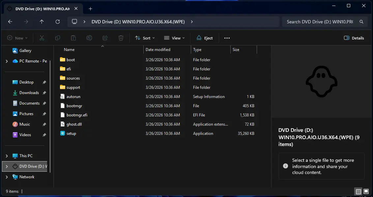Unpin Desktop using its pin icon
Image resolution: width=373 pixels, height=197 pixels.
(44, 82)
